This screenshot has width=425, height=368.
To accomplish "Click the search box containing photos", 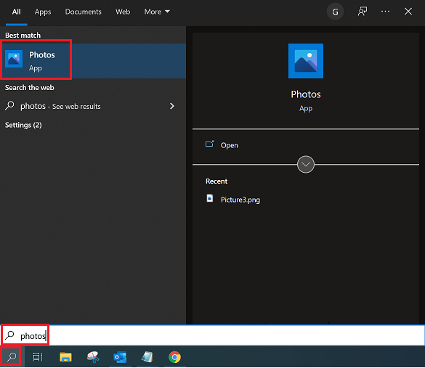I will pos(212,335).
